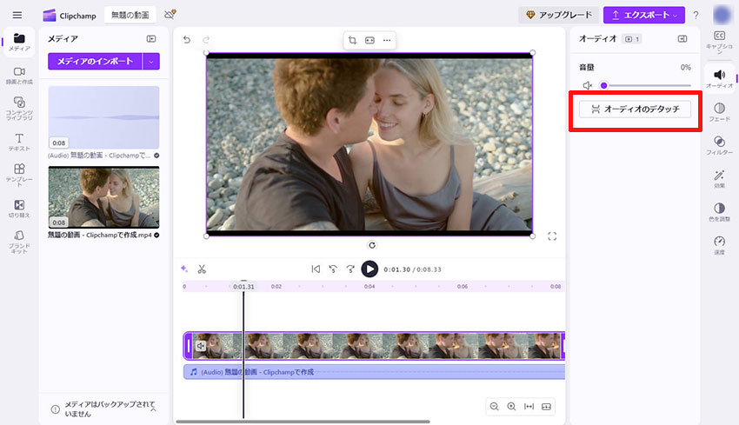Image resolution: width=739 pixels, height=425 pixels.
Task: Expand the メディアはバックアップされていません notice
Action: (154, 409)
